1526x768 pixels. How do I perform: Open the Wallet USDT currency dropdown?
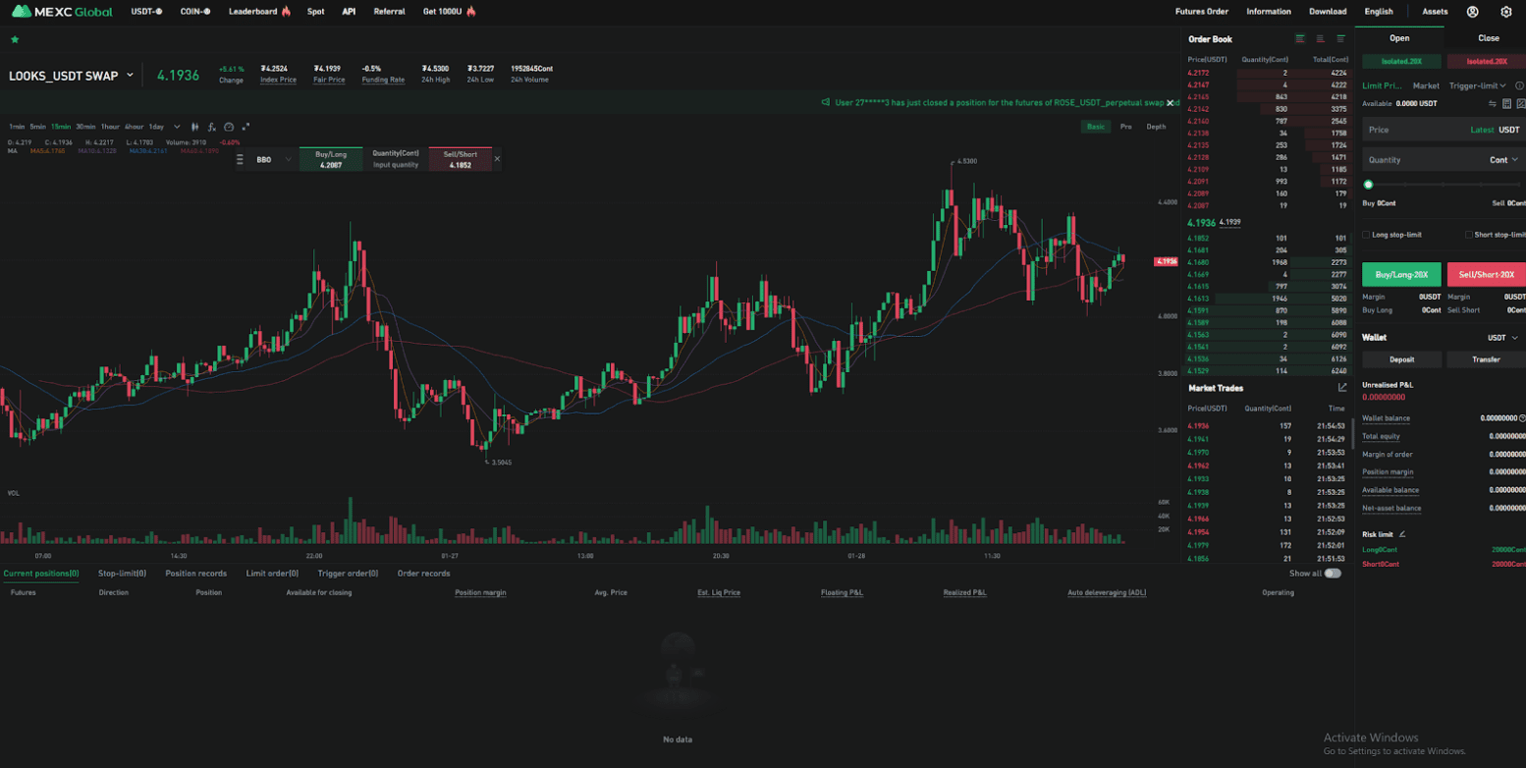pyautogui.click(x=1502, y=338)
